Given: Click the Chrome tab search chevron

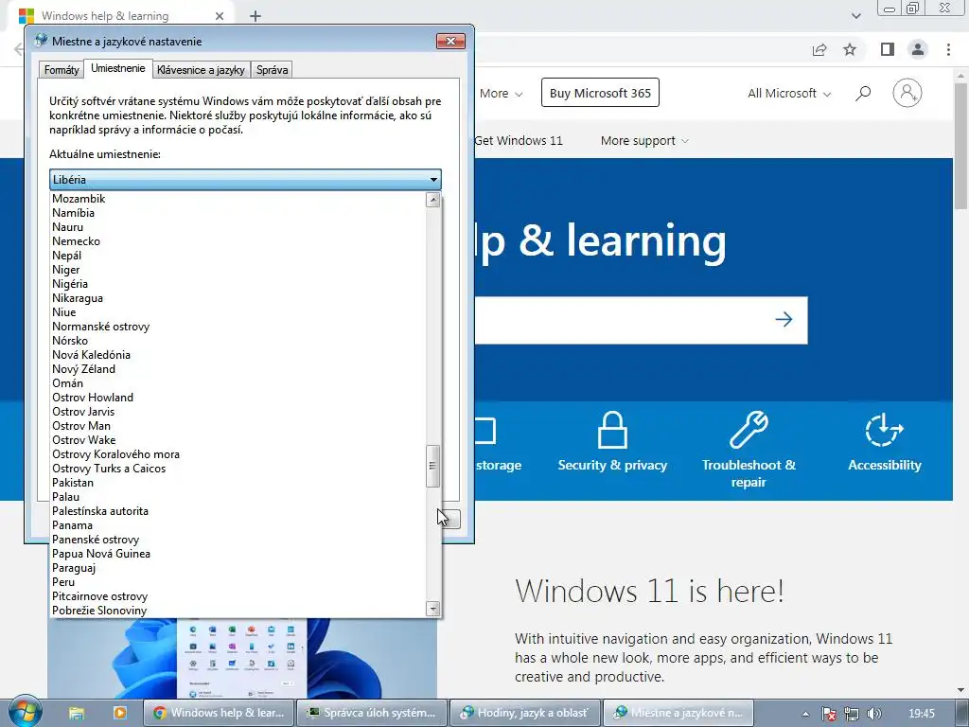Looking at the screenshot, I should coord(855,16).
